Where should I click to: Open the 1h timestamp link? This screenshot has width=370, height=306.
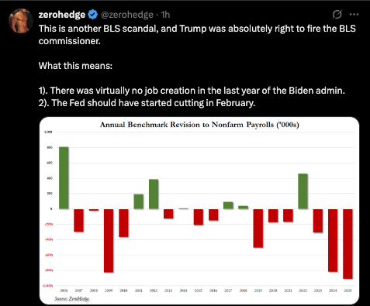click(165, 15)
